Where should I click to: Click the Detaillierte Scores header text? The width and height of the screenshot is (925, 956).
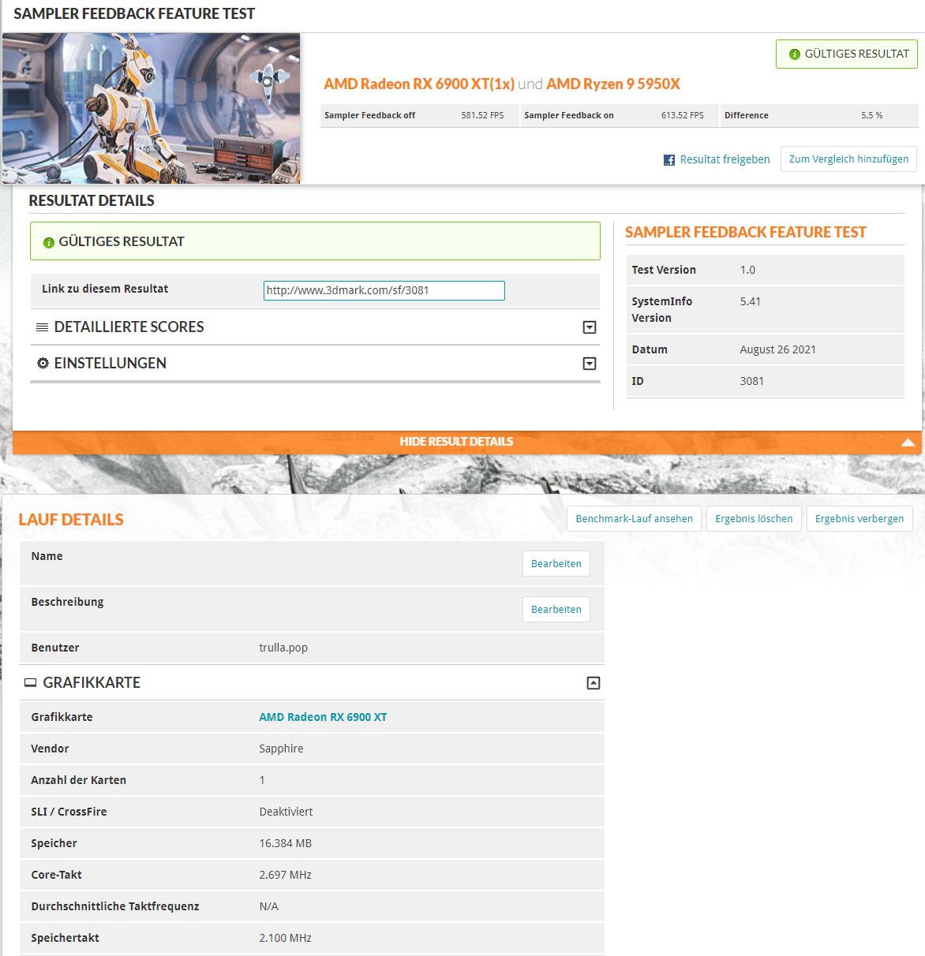tap(129, 327)
